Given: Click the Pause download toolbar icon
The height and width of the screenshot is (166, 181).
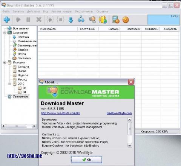Looking at the screenshot, I should [28, 20].
